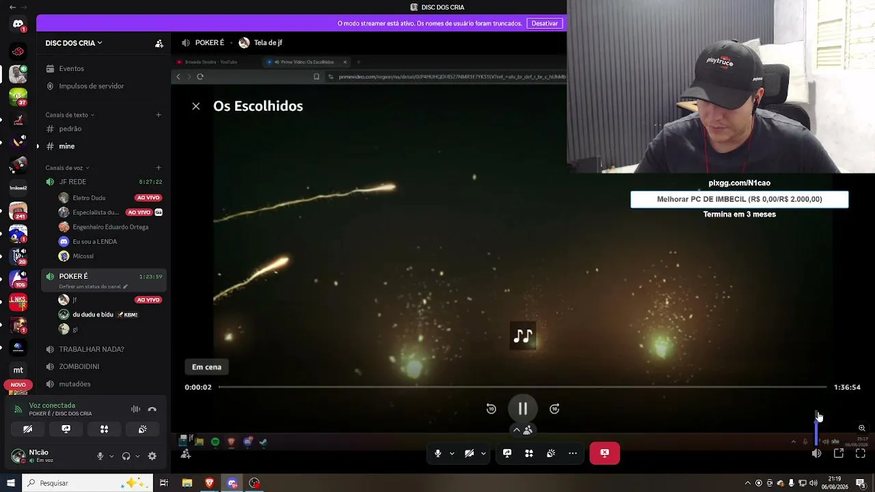
Task: Show hidden system tray icons
Action: point(747,483)
